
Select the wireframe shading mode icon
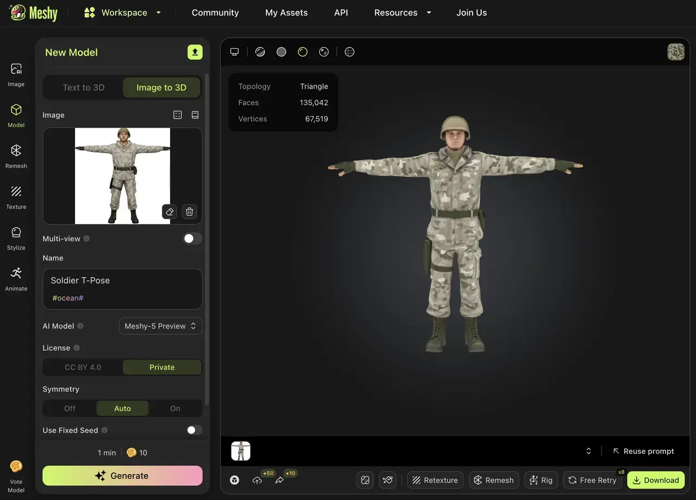point(349,52)
